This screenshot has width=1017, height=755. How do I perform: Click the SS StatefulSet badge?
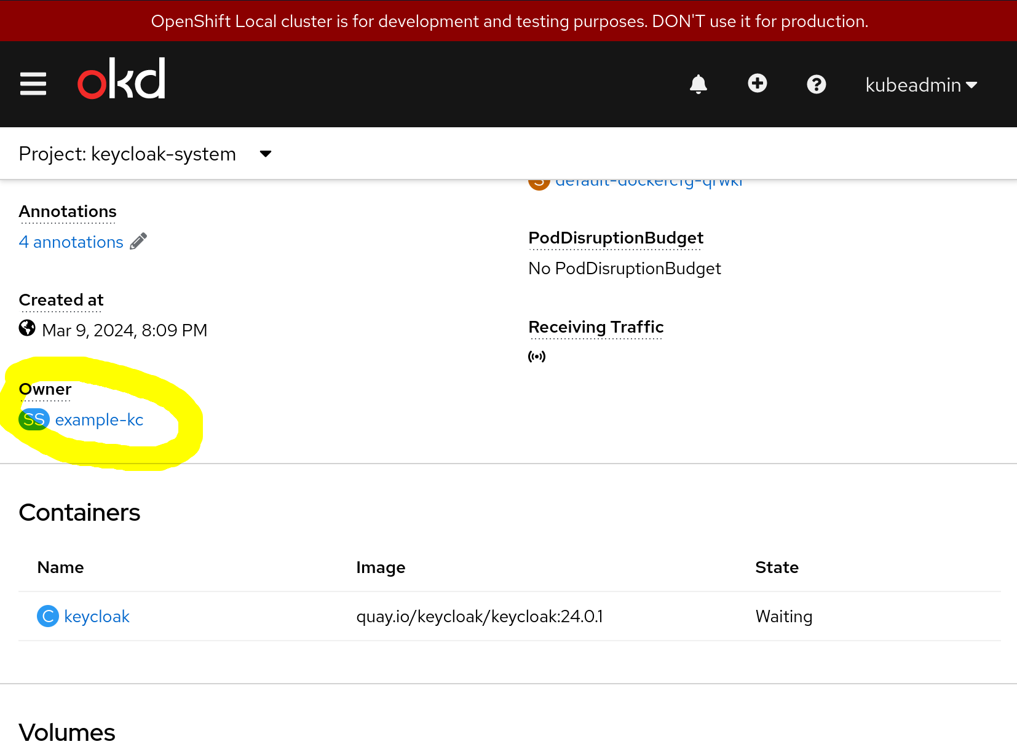pyautogui.click(x=34, y=420)
